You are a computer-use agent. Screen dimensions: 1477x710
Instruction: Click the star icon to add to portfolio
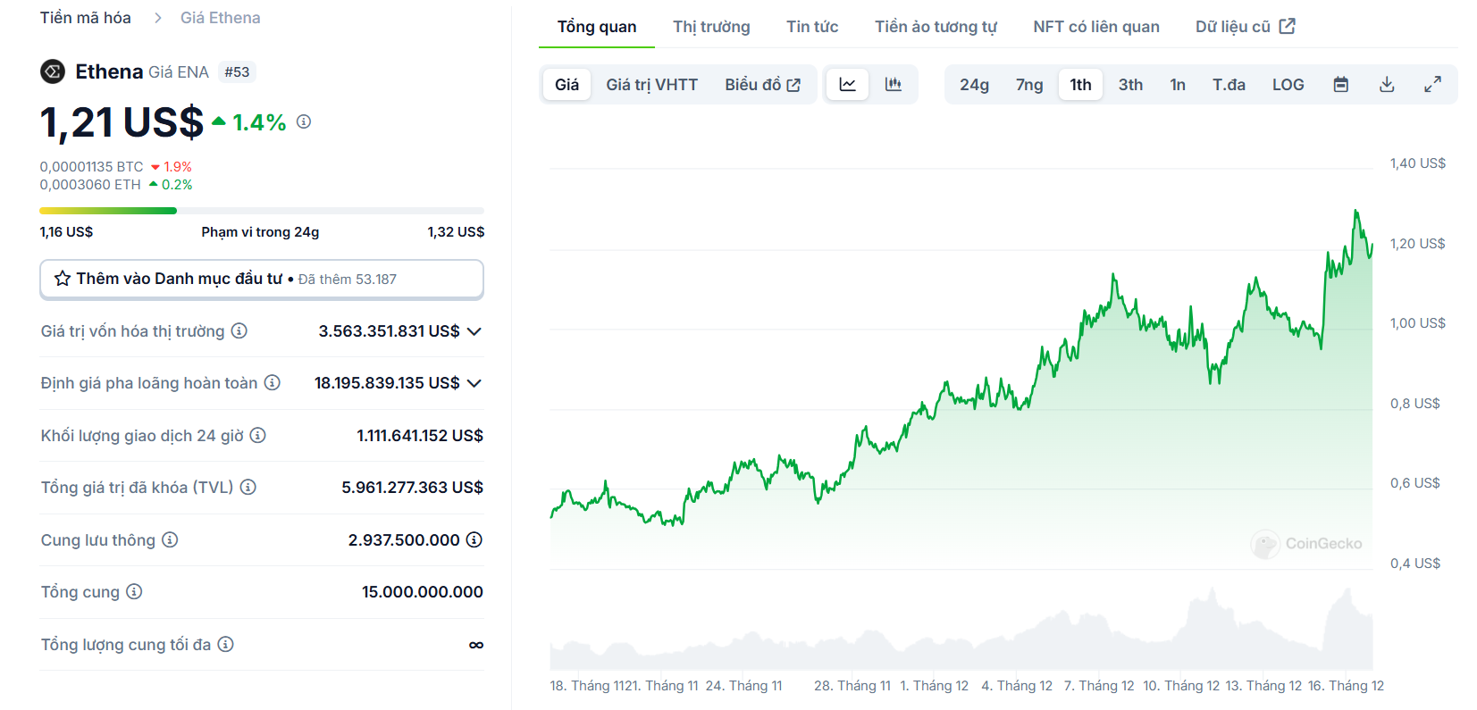[x=63, y=279]
